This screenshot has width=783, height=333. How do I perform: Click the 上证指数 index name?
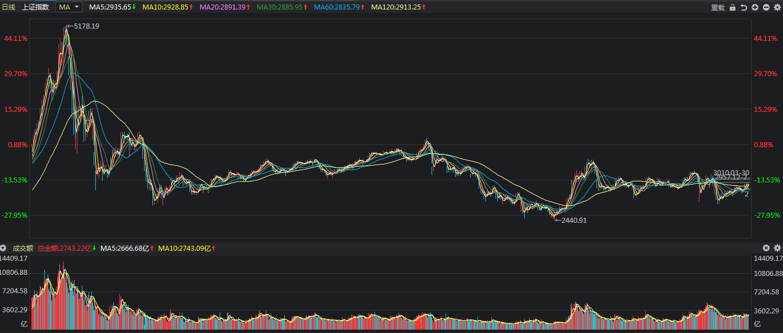(35, 7)
